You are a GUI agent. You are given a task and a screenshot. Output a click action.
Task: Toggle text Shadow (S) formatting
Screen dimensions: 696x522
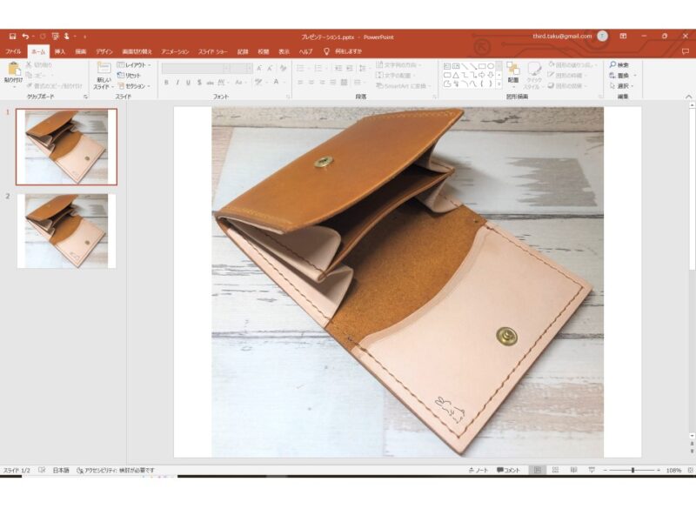(199, 83)
